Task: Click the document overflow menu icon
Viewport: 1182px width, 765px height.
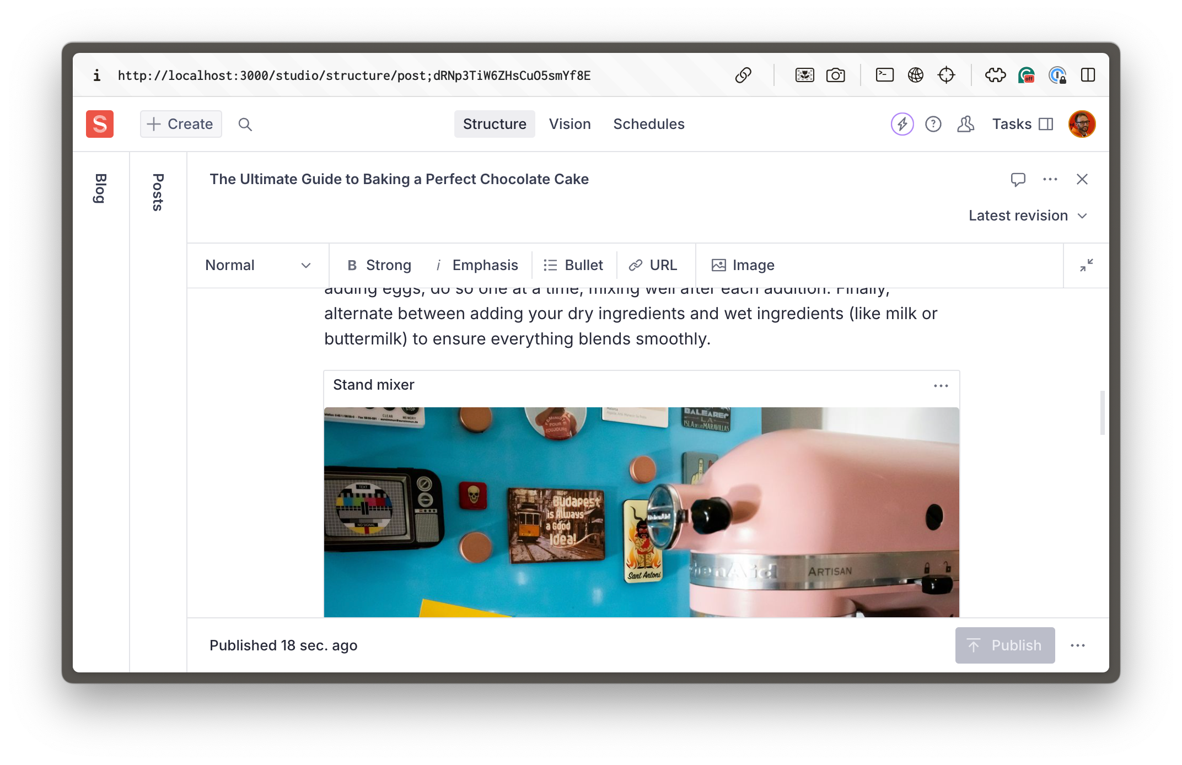Action: click(1050, 179)
